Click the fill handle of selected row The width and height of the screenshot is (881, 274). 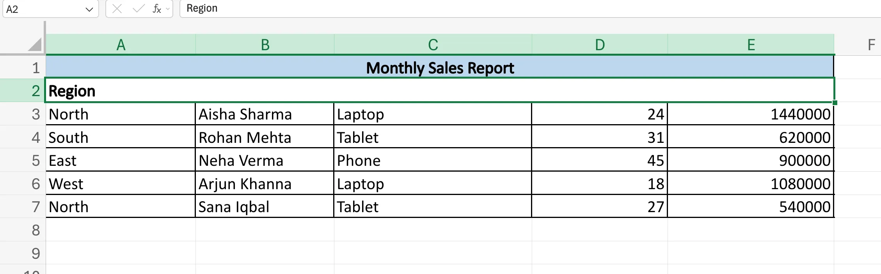tap(835, 103)
